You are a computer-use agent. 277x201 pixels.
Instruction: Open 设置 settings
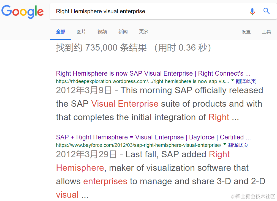click(246, 32)
